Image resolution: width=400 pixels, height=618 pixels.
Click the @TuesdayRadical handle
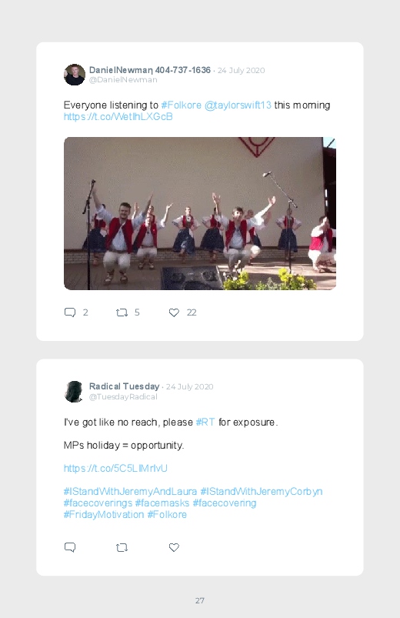pos(123,397)
